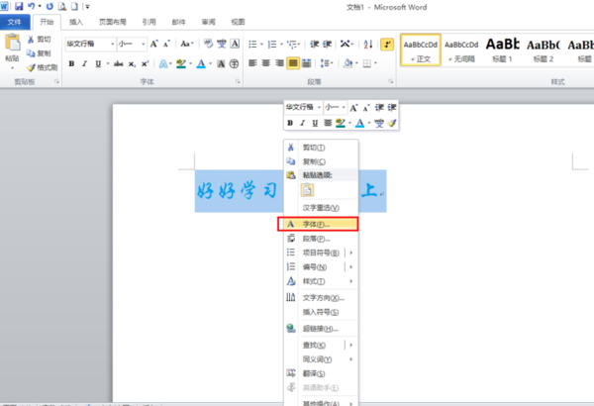Screen dimensions: 594x406
Task: Click the Save icon in quick access toolbar
Action: (19, 6)
